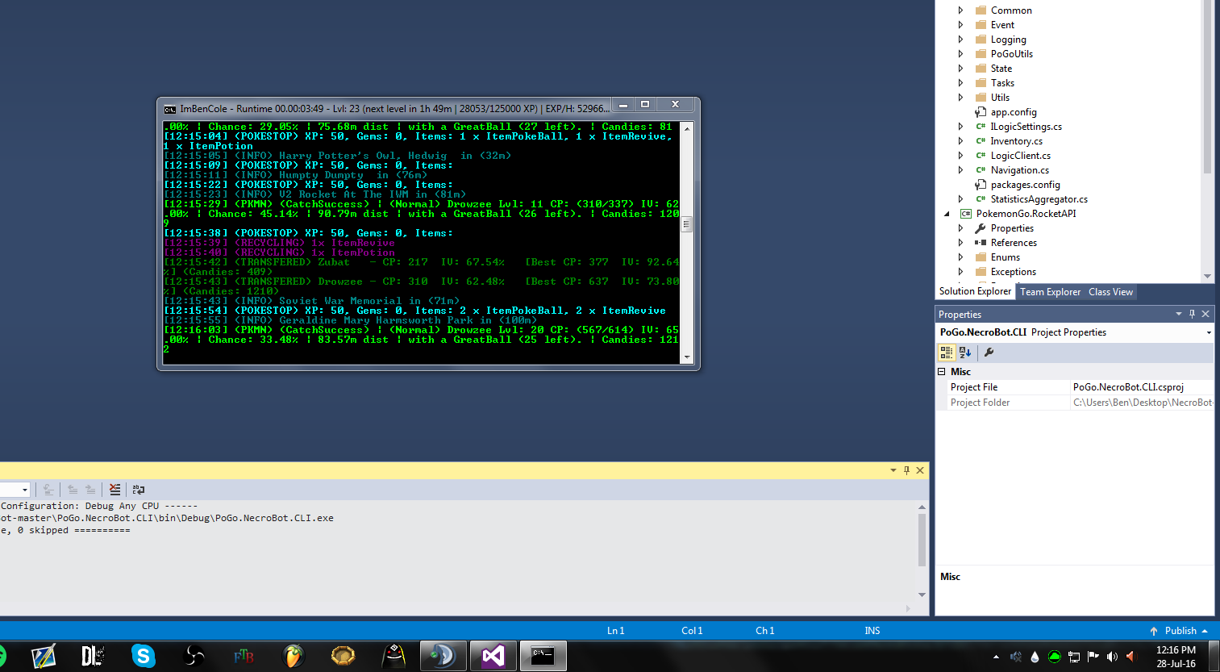1220x672 pixels.
Task: Open the Output source dropdown
Action: pos(25,490)
